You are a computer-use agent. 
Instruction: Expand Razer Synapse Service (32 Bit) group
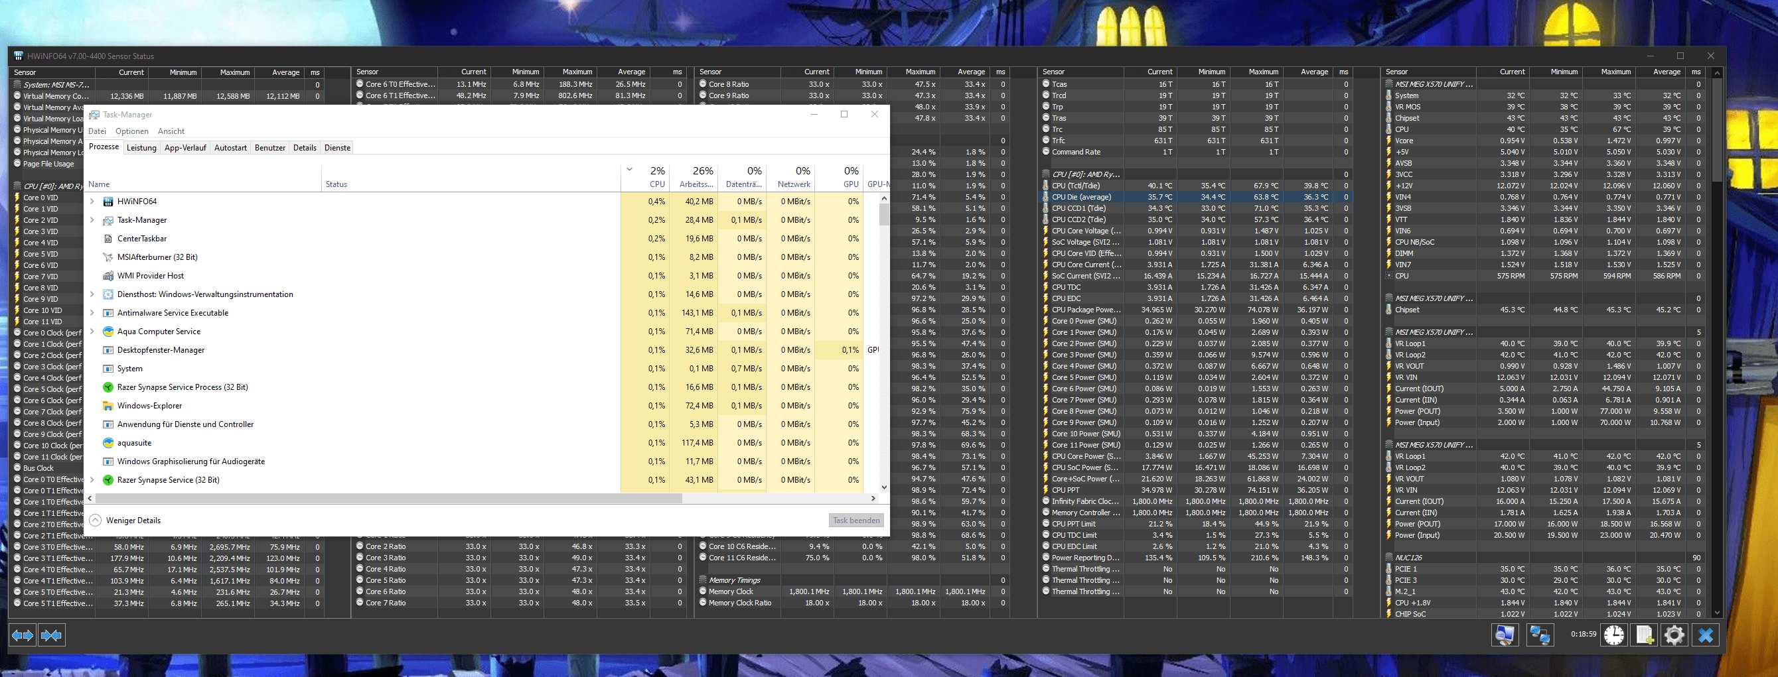[92, 480]
